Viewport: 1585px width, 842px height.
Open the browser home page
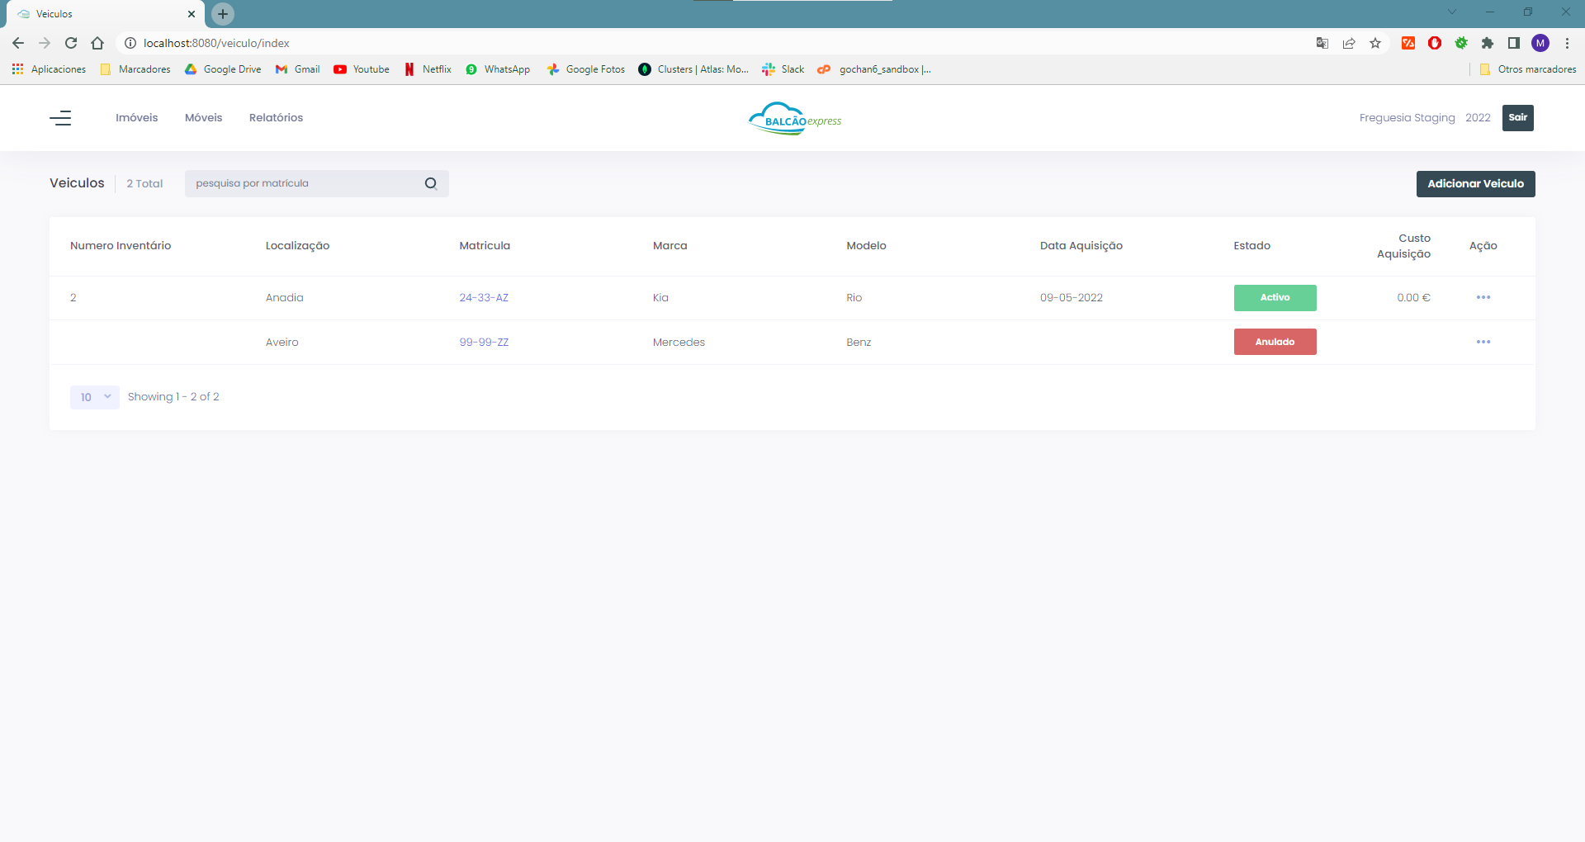pos(97,43)
